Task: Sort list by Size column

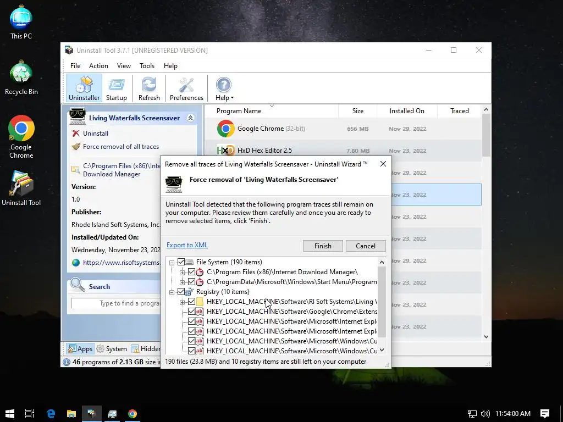Action: (357, 111)
